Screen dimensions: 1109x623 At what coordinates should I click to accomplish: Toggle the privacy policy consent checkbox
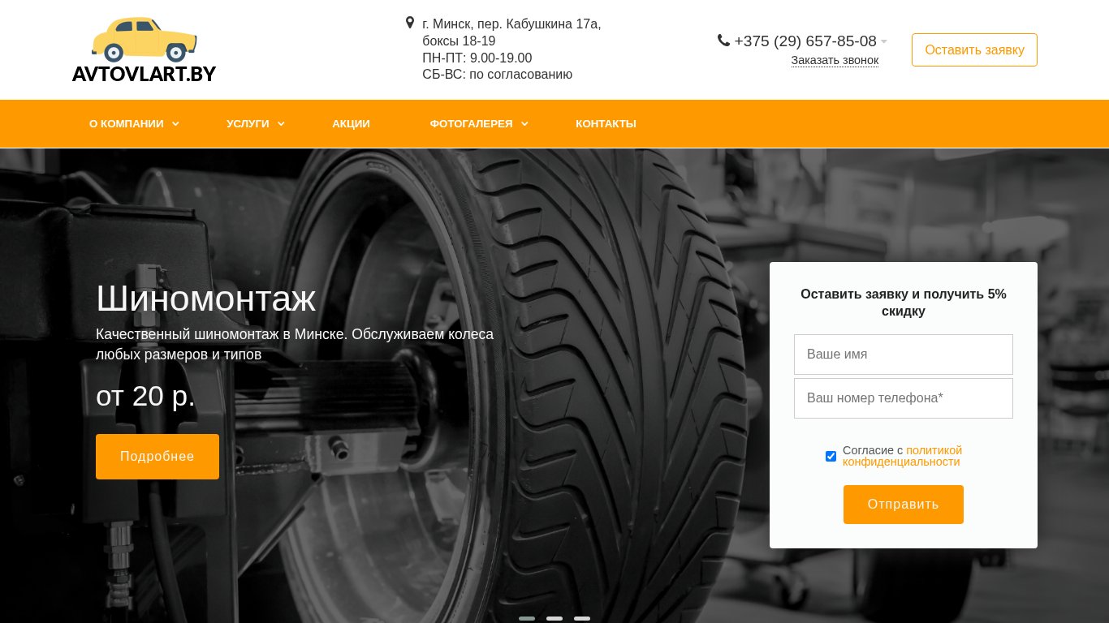[x=831, y=456]
